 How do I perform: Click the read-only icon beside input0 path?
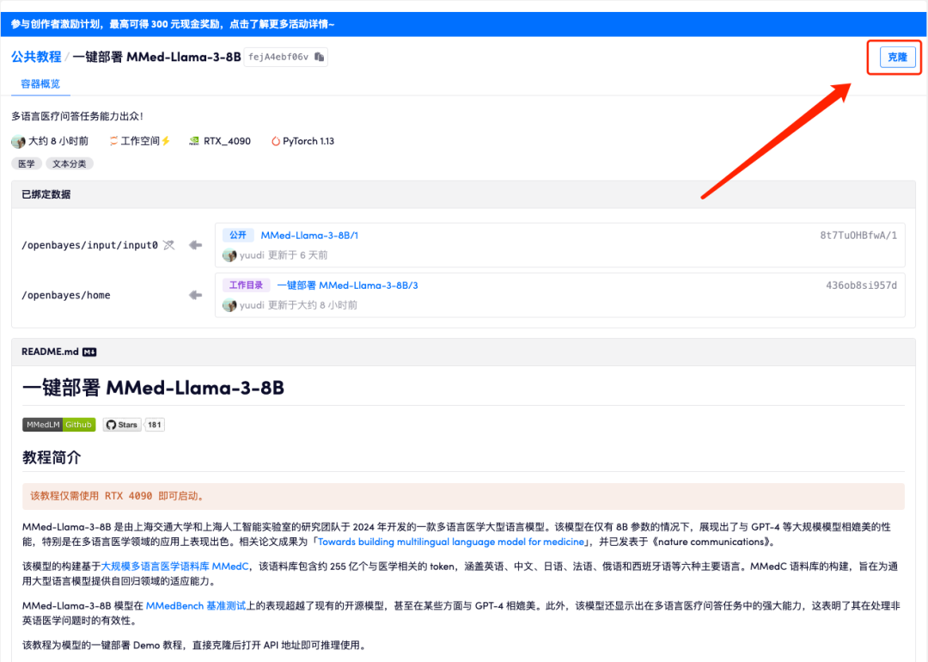pyautogui.click(x=168, y=245)
